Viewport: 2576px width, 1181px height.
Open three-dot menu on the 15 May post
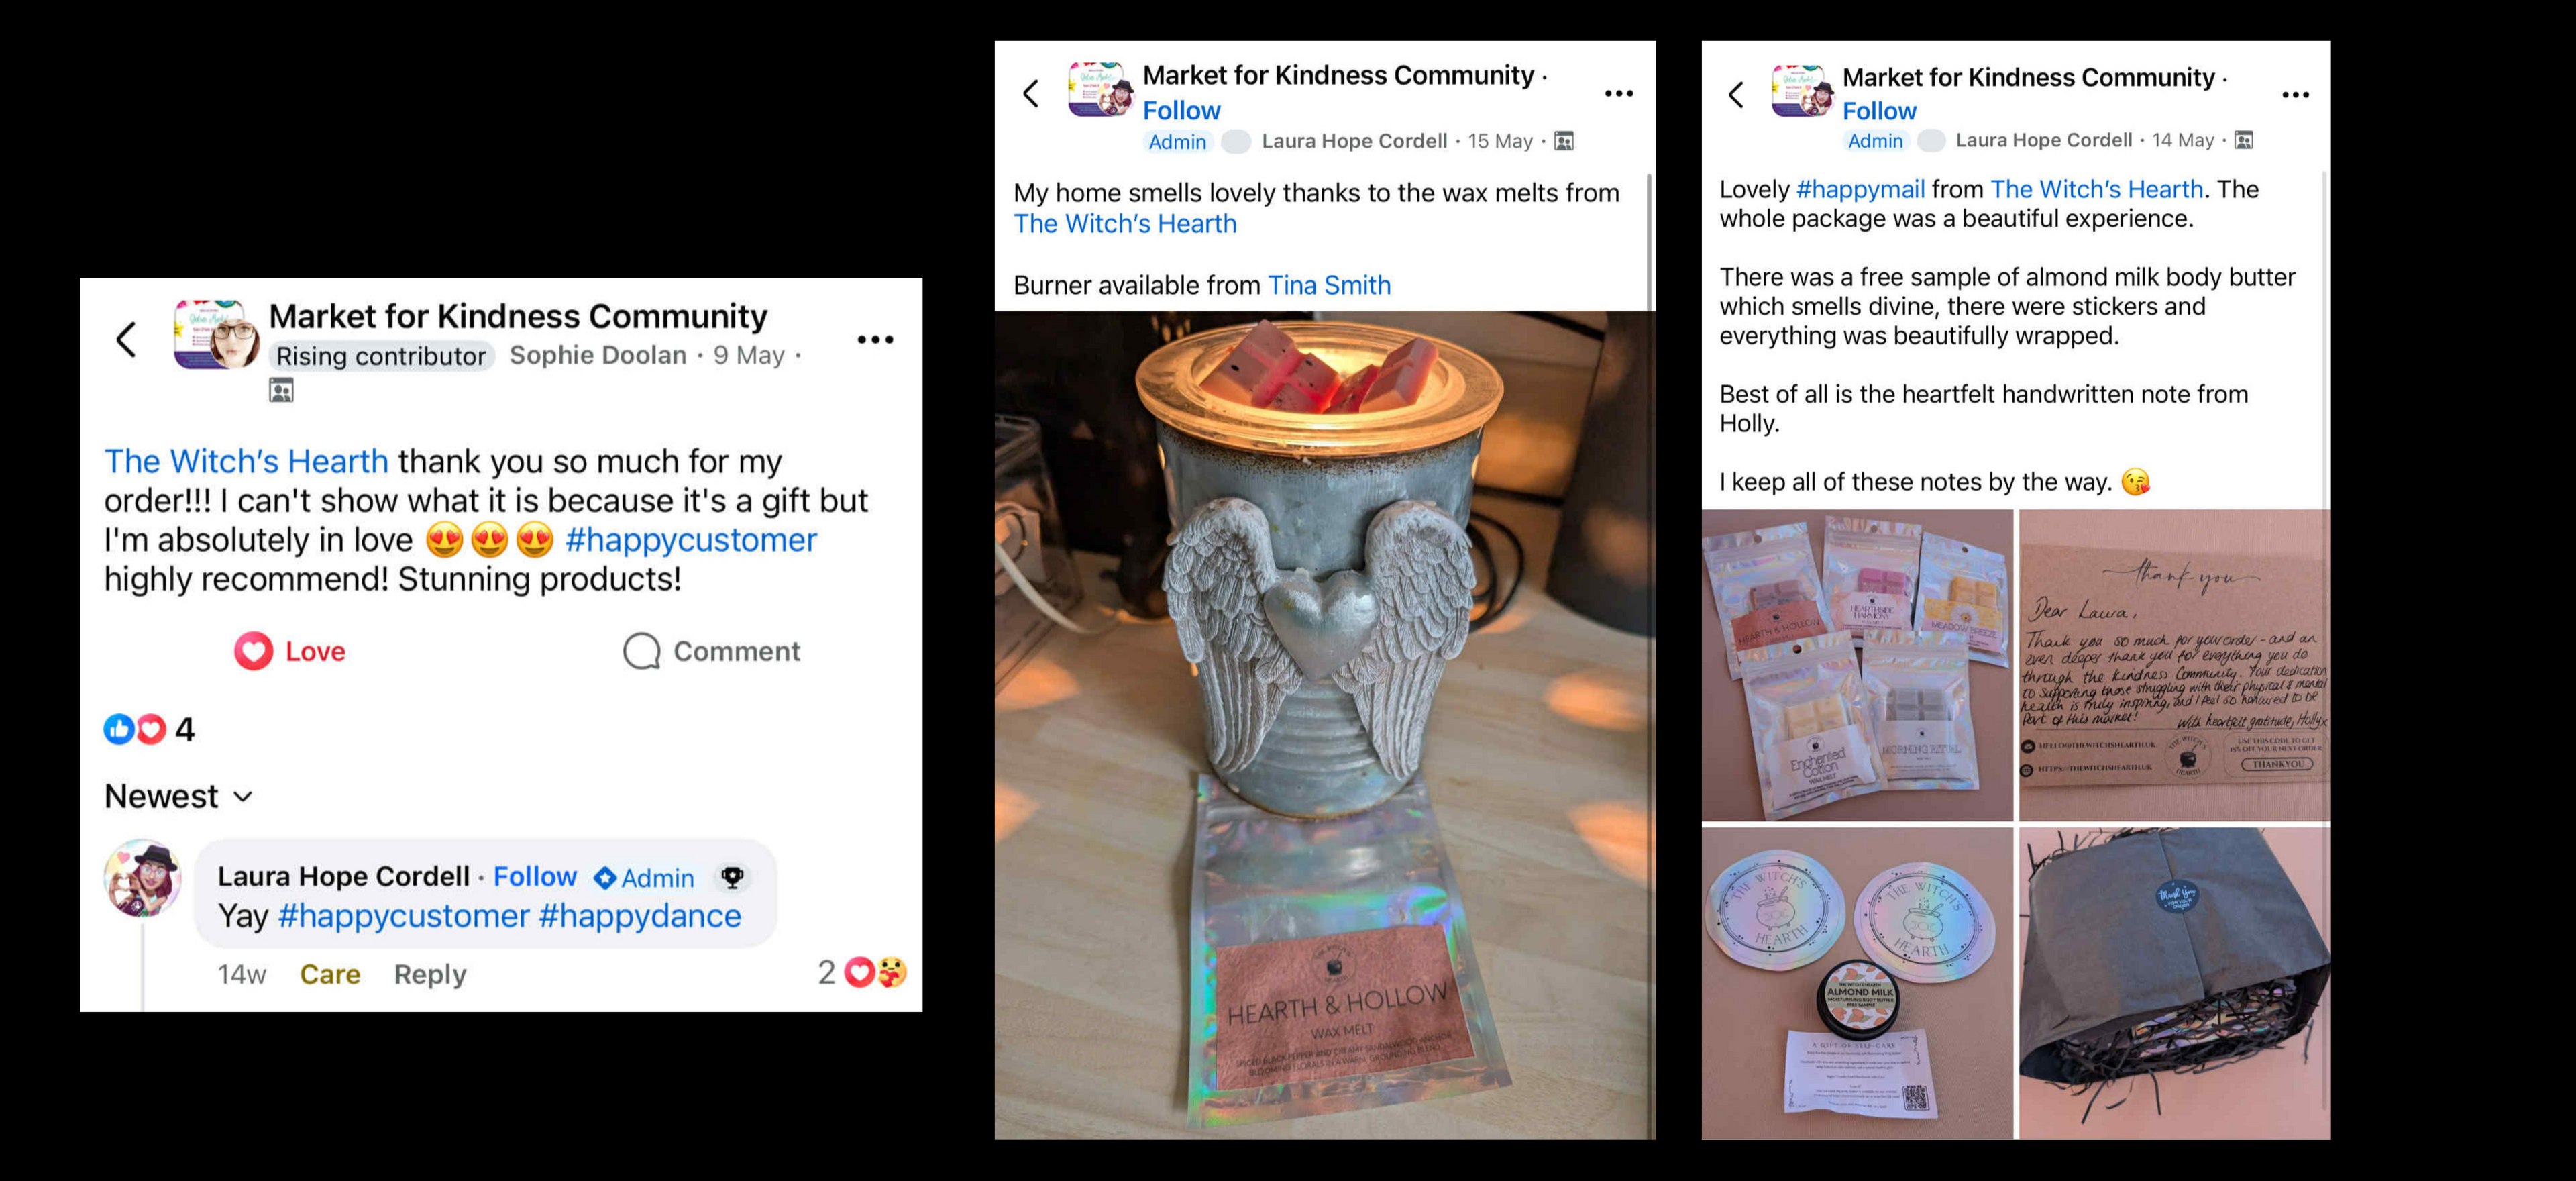(1618, 94)
